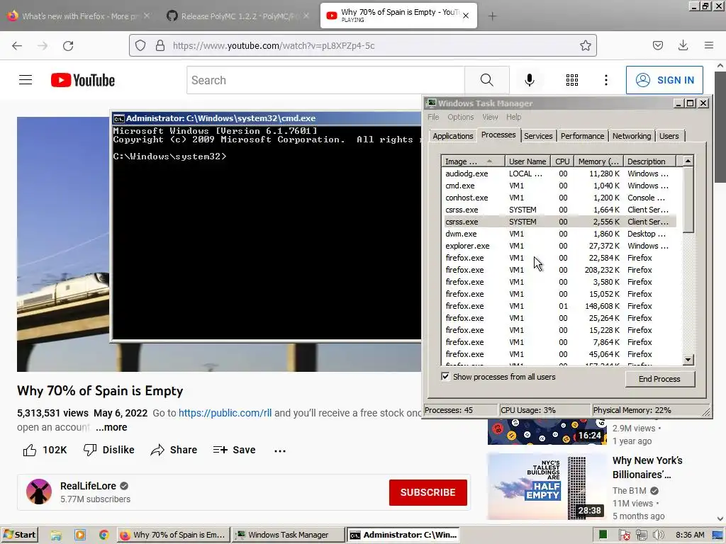Click YouTube search input field
Image resolution: width=726 pixels, height=544 pixels.
click(325, 80)
